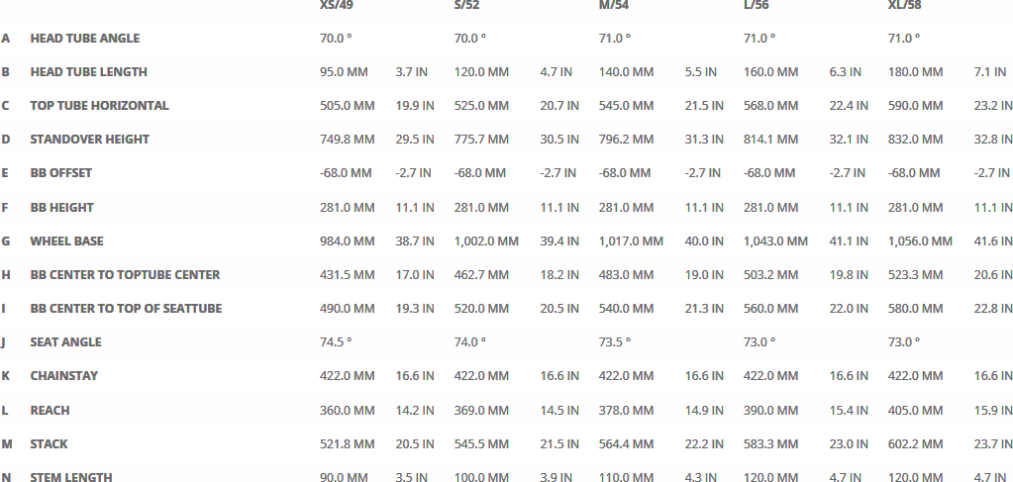This screenshot has width=1013, height=482.
Task: Select the BB OFFSET row label
Action: pos(60,173)
